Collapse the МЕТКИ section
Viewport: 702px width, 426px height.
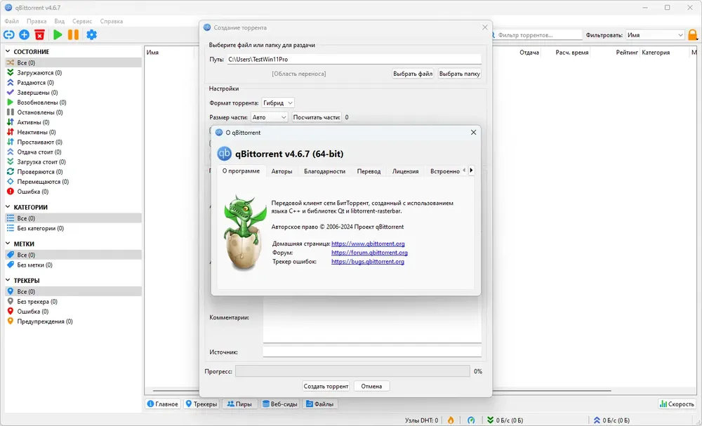point(8,244)
